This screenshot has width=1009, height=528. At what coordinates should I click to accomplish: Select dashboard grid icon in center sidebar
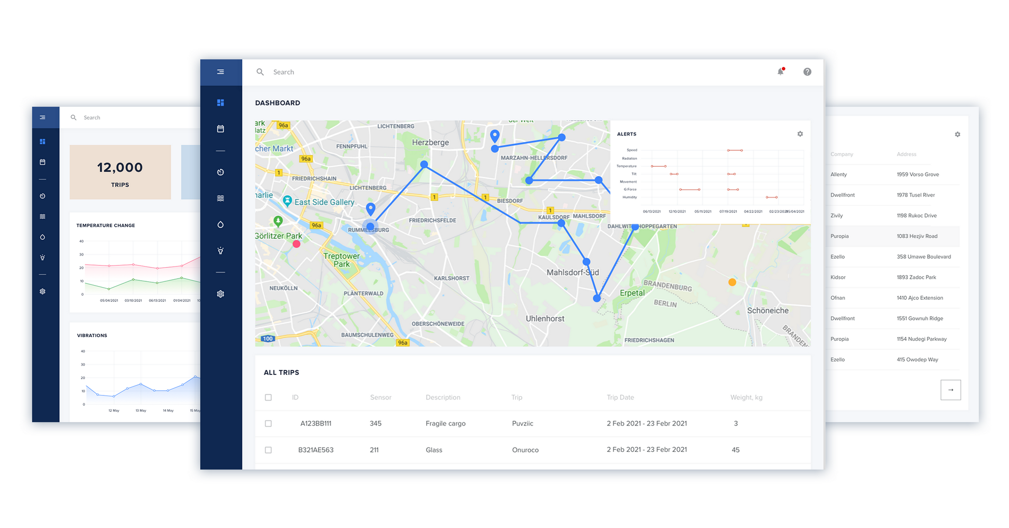point(221,103)
